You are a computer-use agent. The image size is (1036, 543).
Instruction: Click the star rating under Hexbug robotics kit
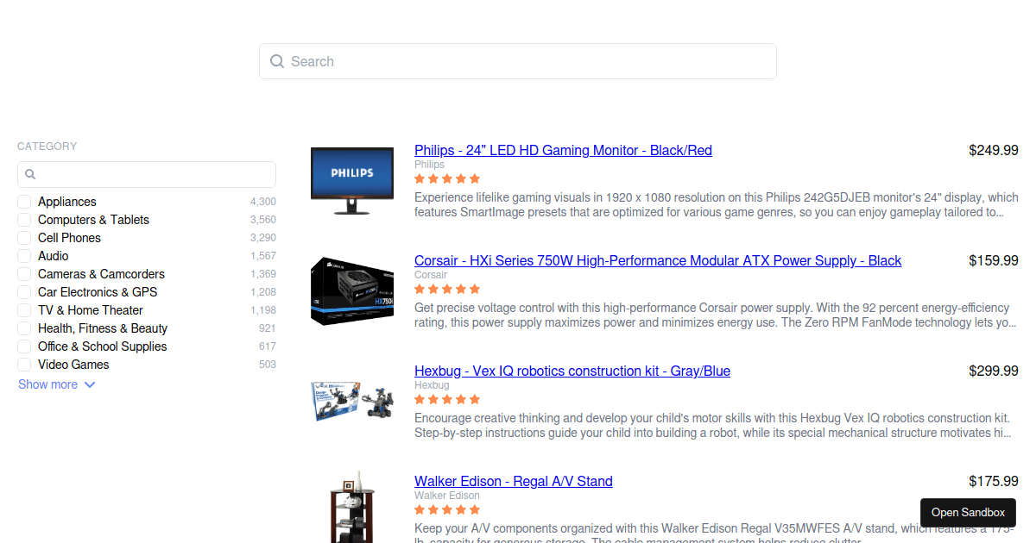(x=446, y=399)
